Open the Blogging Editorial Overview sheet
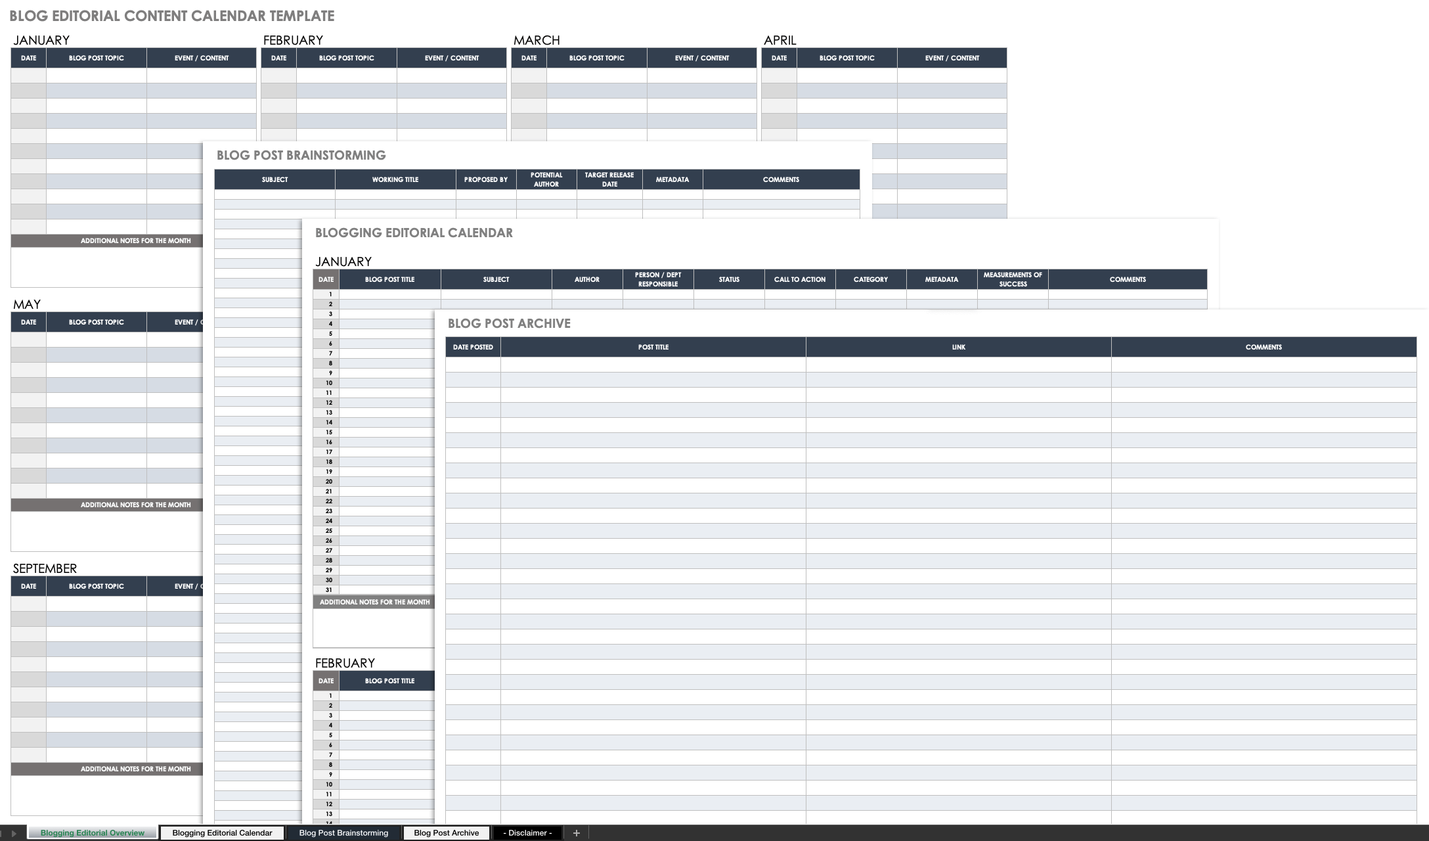 pos(94,832)
